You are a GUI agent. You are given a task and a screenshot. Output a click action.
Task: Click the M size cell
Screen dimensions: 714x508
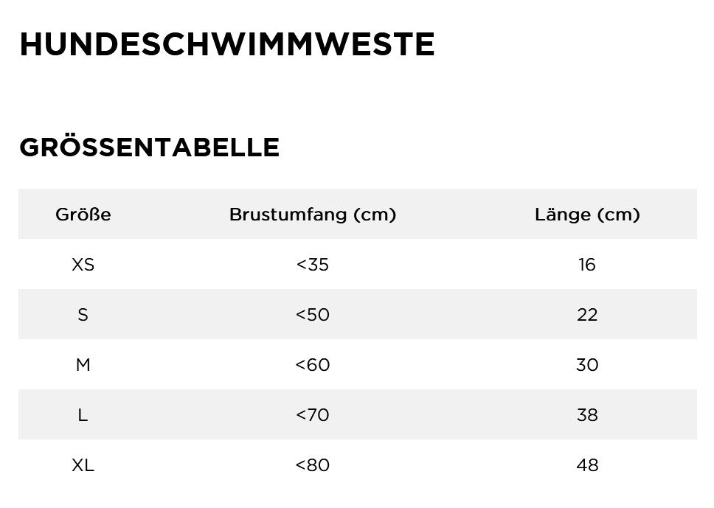(83, 365)
